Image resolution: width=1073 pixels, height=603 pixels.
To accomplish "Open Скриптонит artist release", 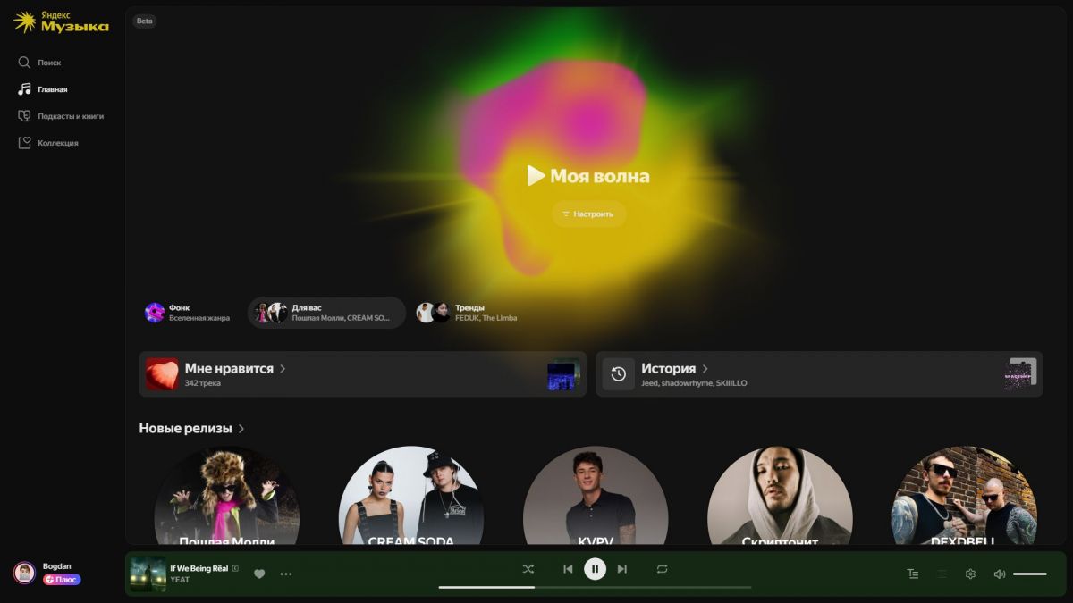I will click(x=780, y=496).
